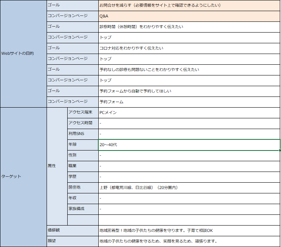The height and width of the screenshot is (247, 281).
Task: Select the コロナ対応をわかりやすく伝えたい cell
Action: click(x=189, y=48)
